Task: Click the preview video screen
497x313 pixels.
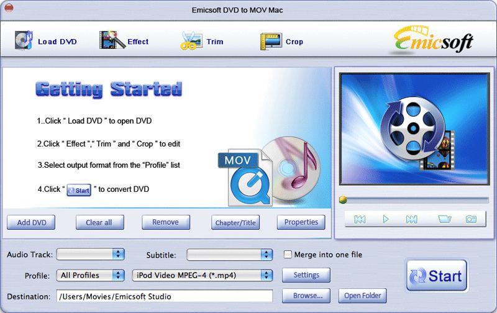Action: coord(414,129)
